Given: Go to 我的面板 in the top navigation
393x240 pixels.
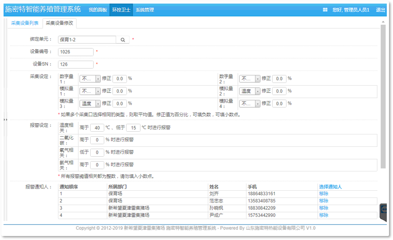Looking at the screenshot, I should (98, 10).
